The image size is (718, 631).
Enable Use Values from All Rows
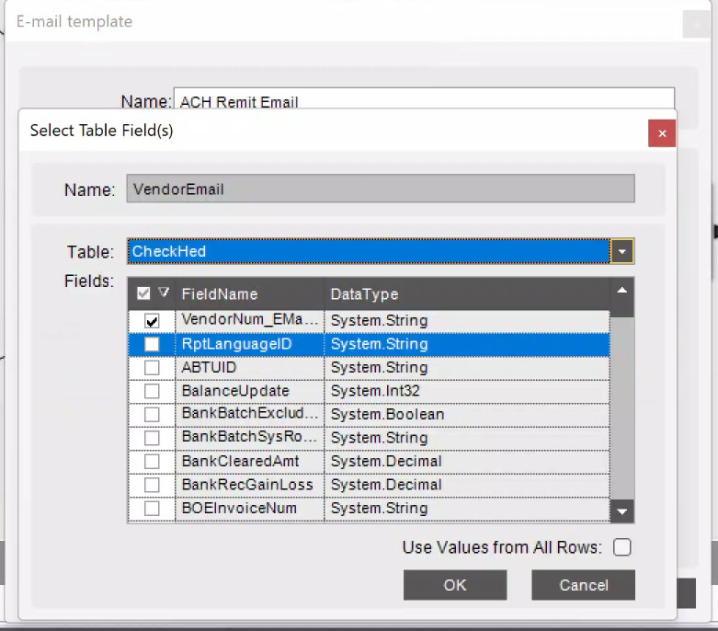(x=621, y=547)
